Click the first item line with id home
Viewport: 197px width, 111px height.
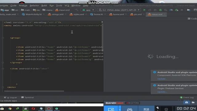[59, 47]
